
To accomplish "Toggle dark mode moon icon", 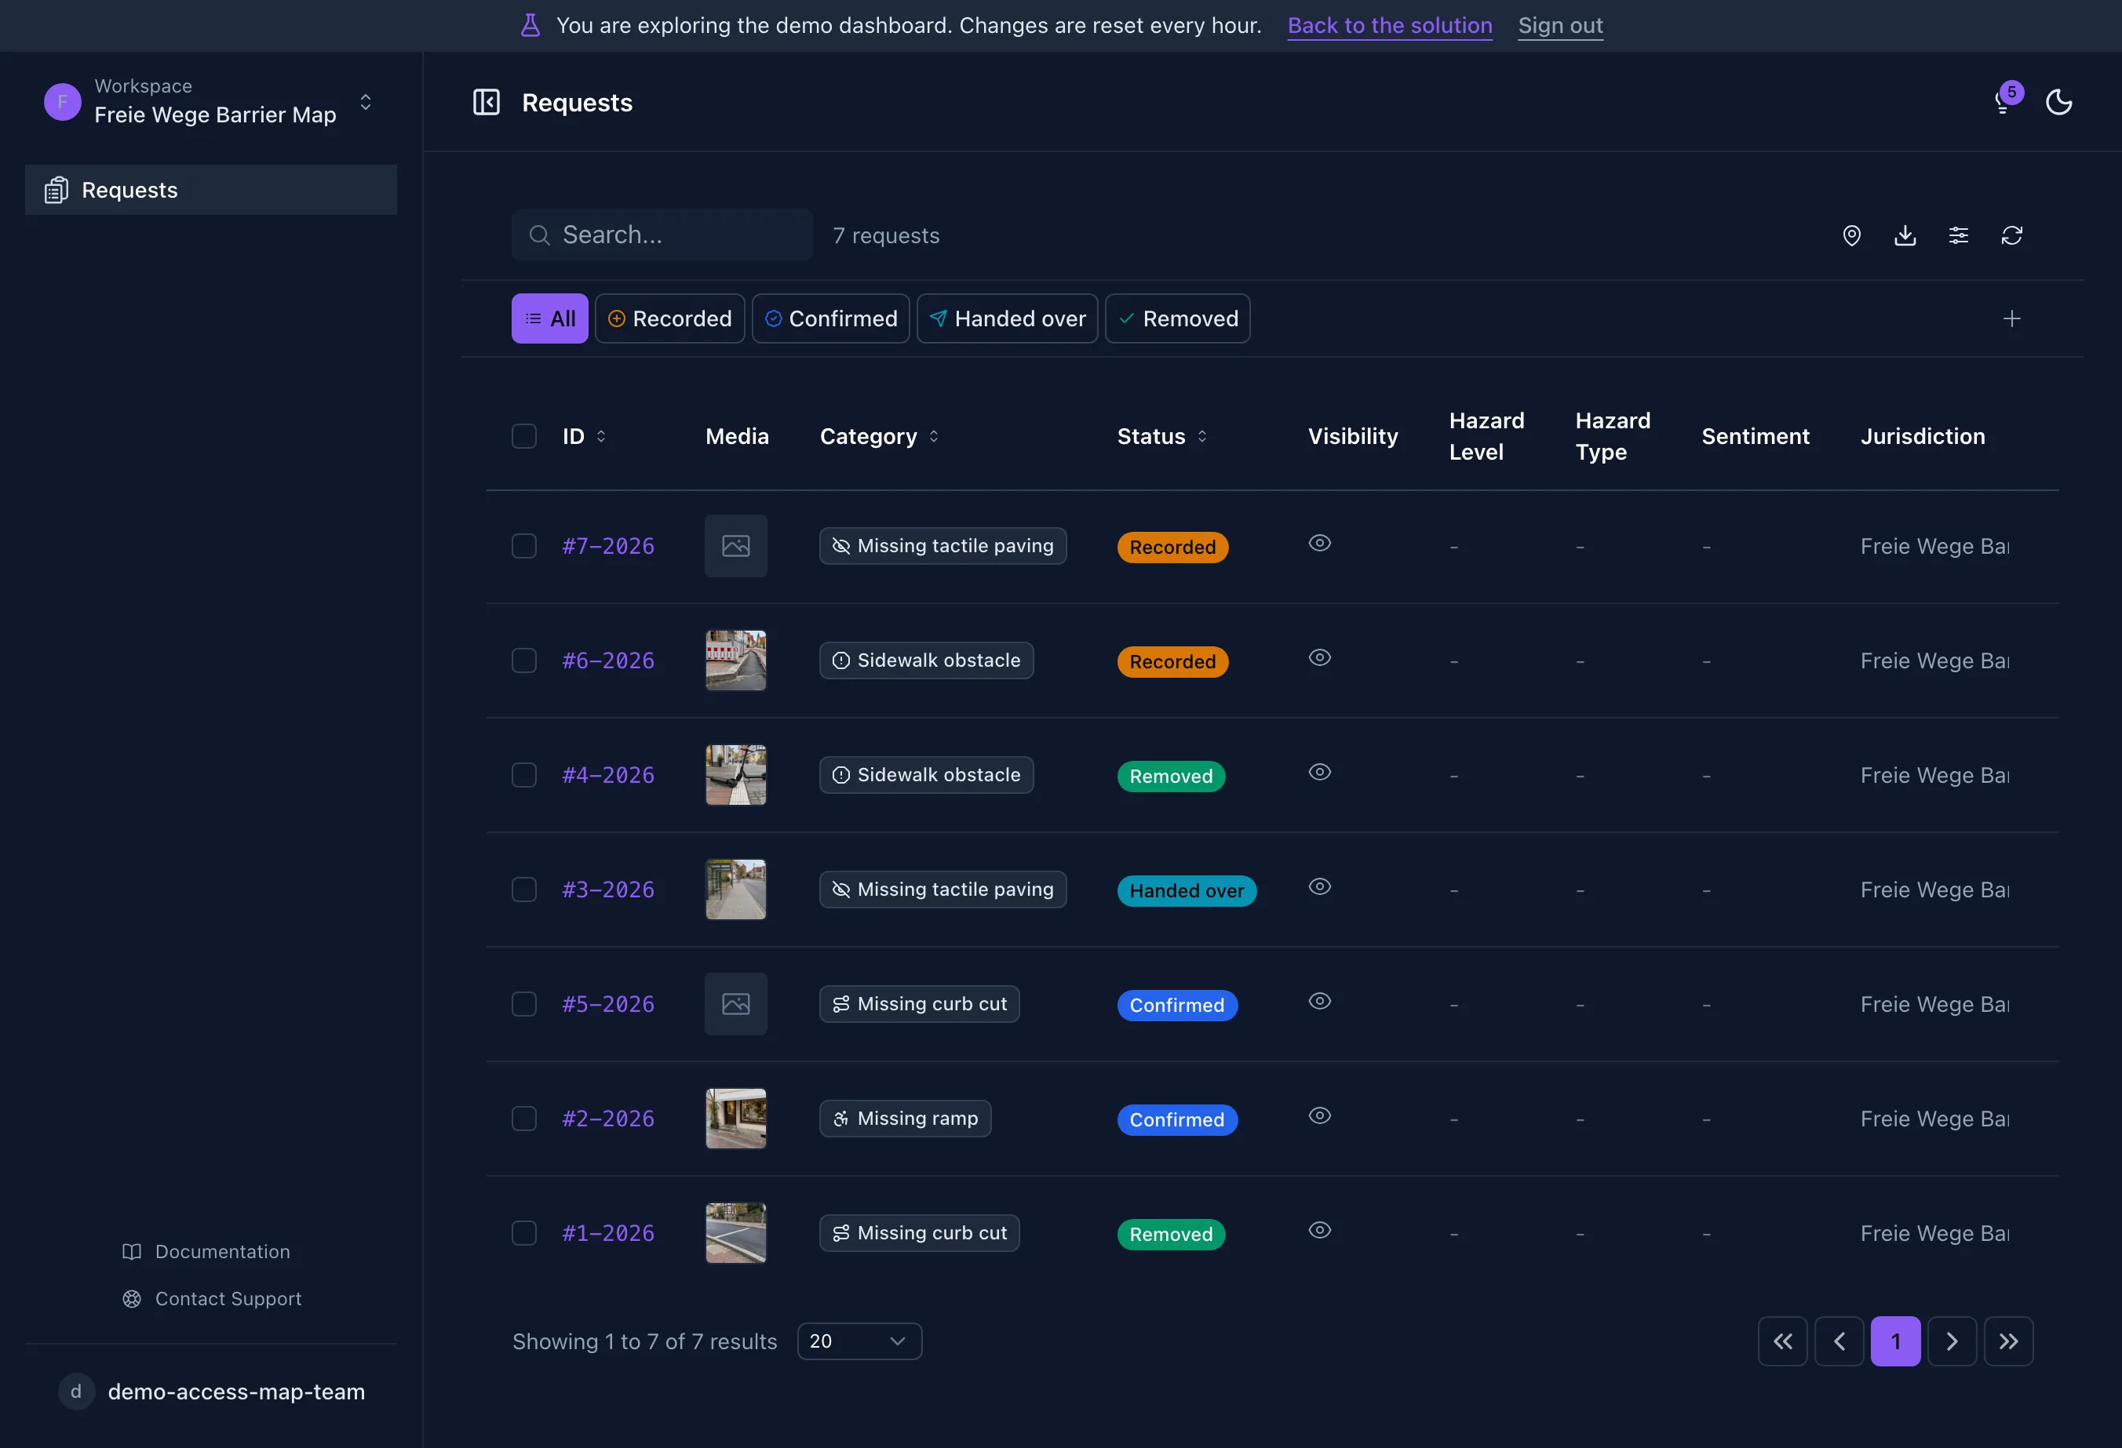I will 2058,102.
